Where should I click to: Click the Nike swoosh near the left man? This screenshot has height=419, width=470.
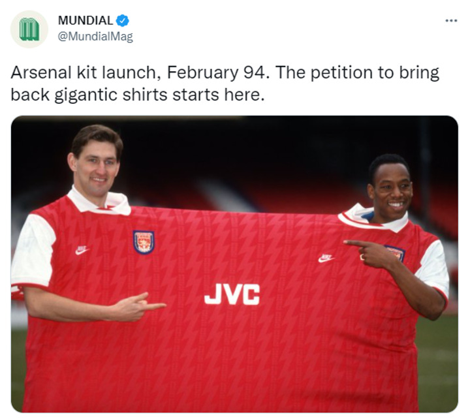(x=82, y=250)
